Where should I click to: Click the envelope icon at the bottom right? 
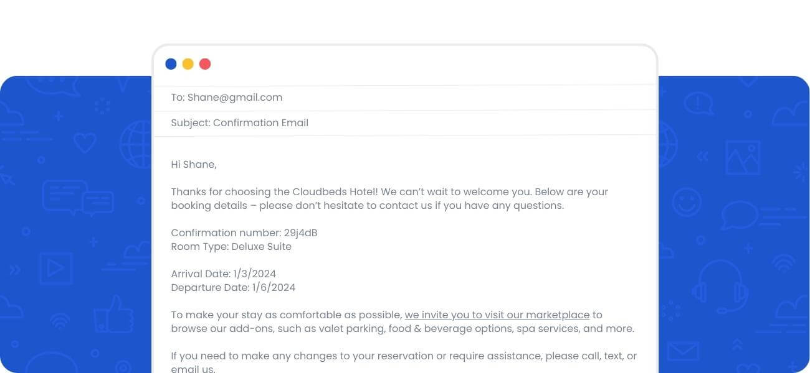683,352
